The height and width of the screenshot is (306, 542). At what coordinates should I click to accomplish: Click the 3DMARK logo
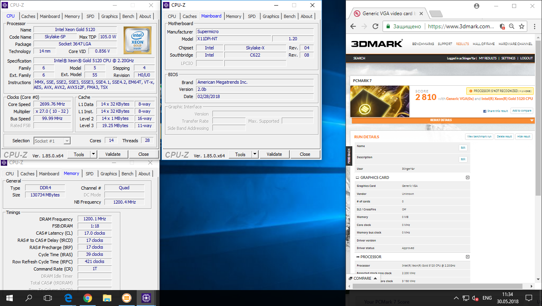(x=377, y=43)
